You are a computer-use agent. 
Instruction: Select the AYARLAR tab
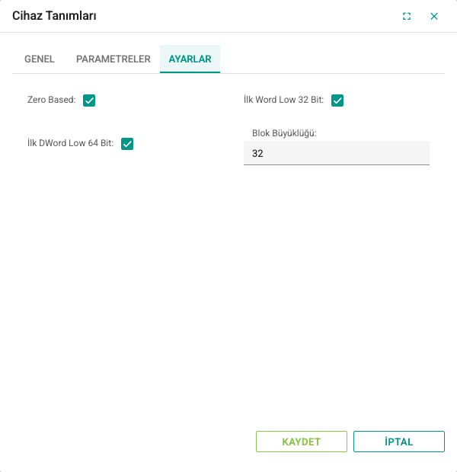(190, 59)
